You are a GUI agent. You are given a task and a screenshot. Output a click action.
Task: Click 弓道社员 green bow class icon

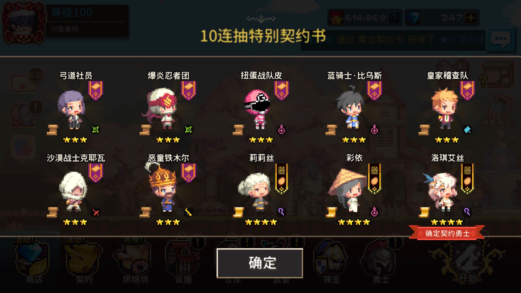(x=96, y=130)
